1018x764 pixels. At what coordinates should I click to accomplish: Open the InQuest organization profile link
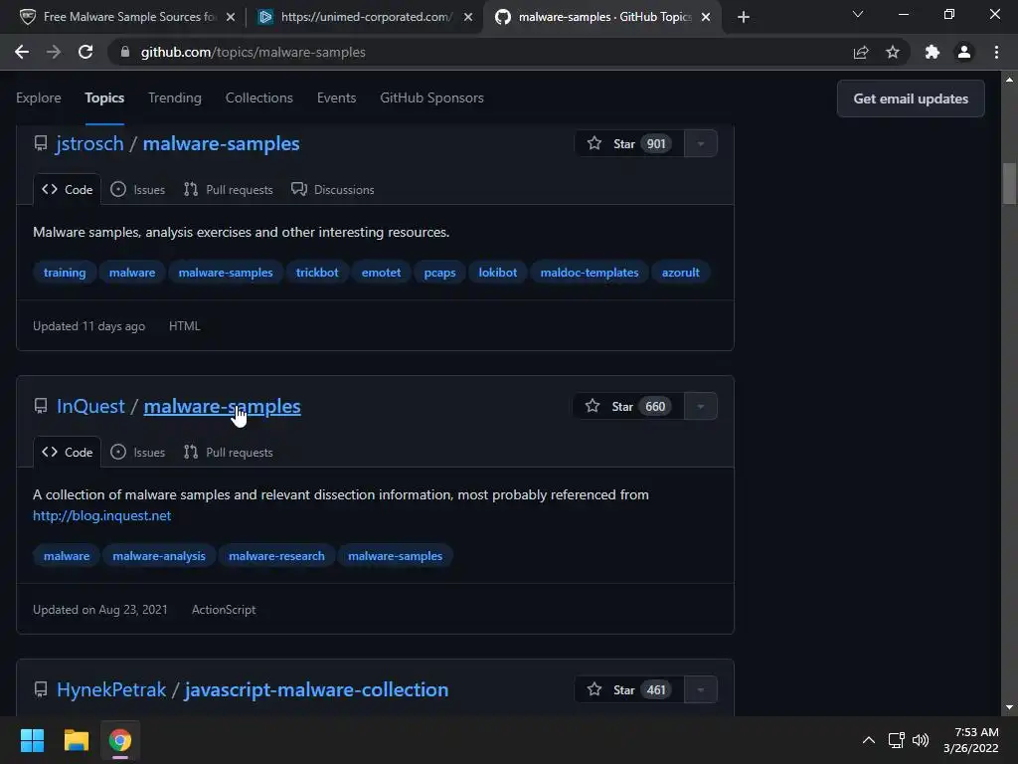[90, 406]
